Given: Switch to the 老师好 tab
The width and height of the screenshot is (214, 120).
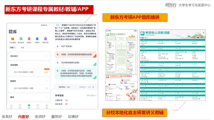Looking at the screenshot, I should tap(40, 117).
